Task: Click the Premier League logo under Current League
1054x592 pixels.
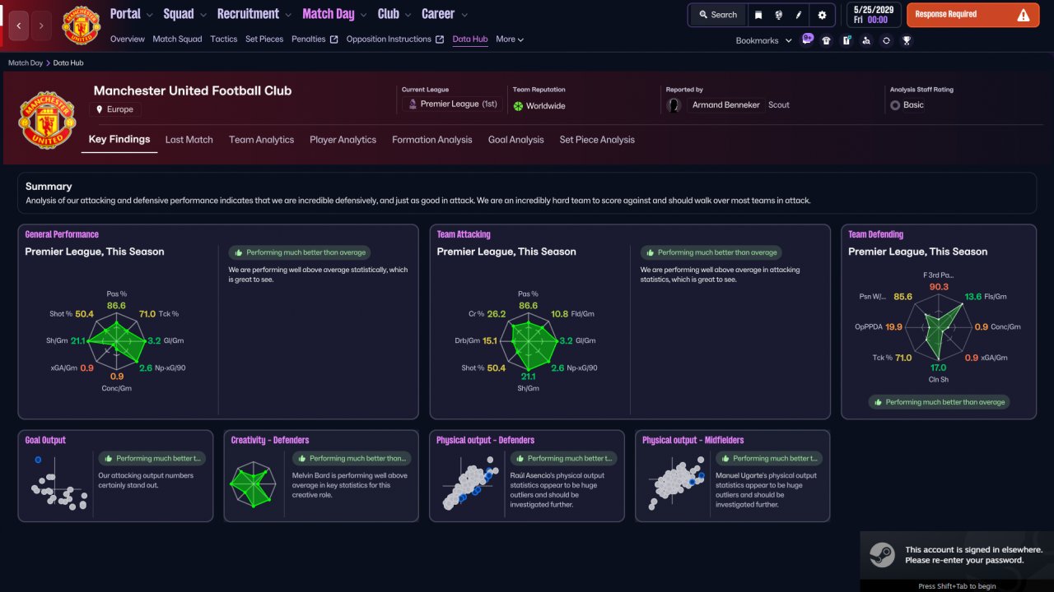Action: click(413, 104)
